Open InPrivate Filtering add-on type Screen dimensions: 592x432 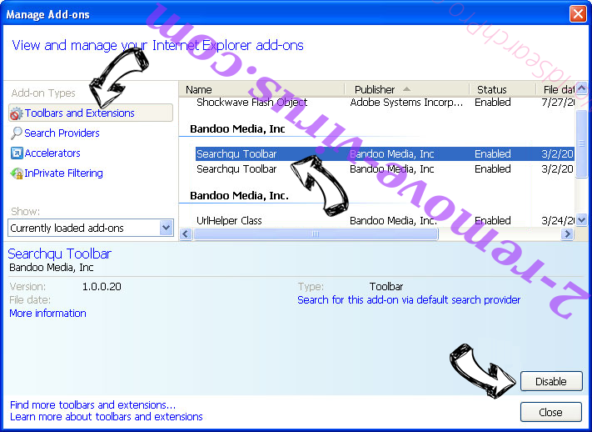coord(63,173)
